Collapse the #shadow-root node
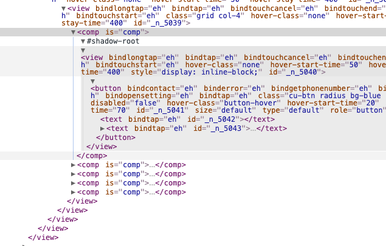 pyautogui.click(x=83, y=41)
